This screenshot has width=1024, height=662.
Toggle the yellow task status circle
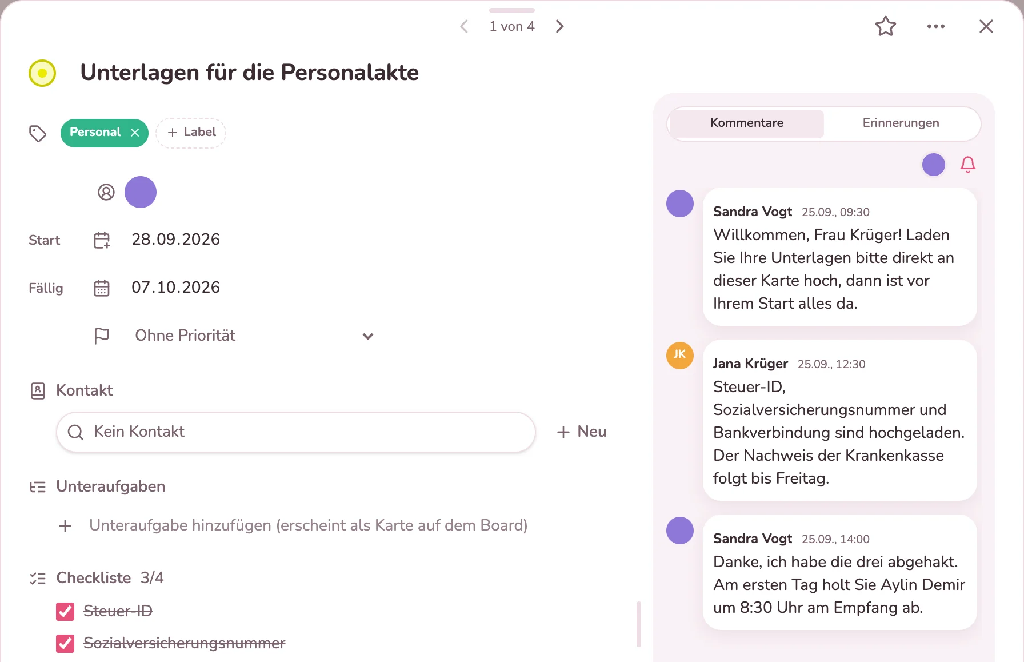(x=42, y=73)
